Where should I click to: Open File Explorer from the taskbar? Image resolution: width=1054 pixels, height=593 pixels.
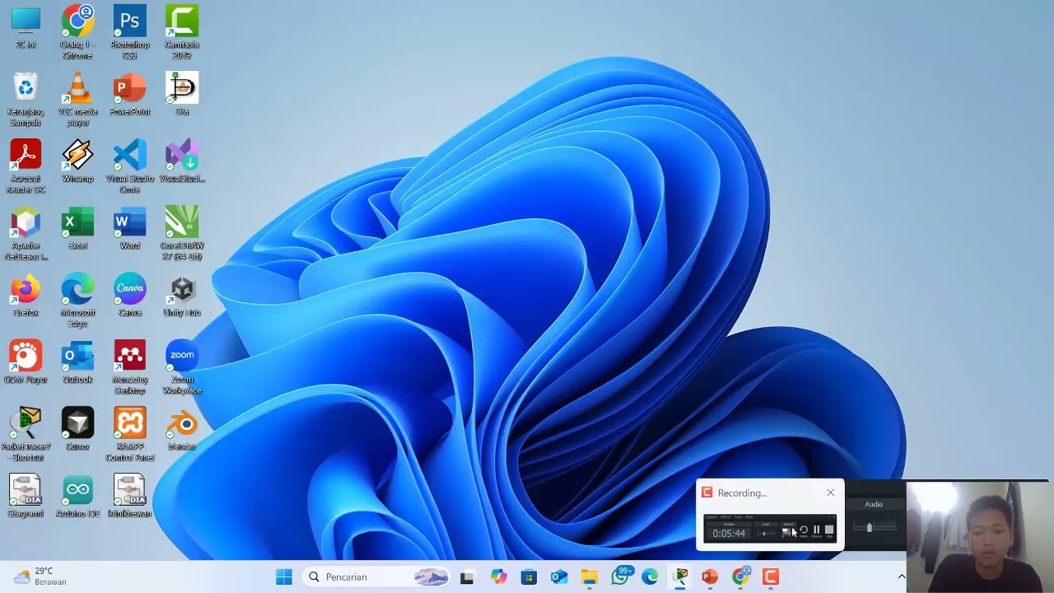[589, 577]
